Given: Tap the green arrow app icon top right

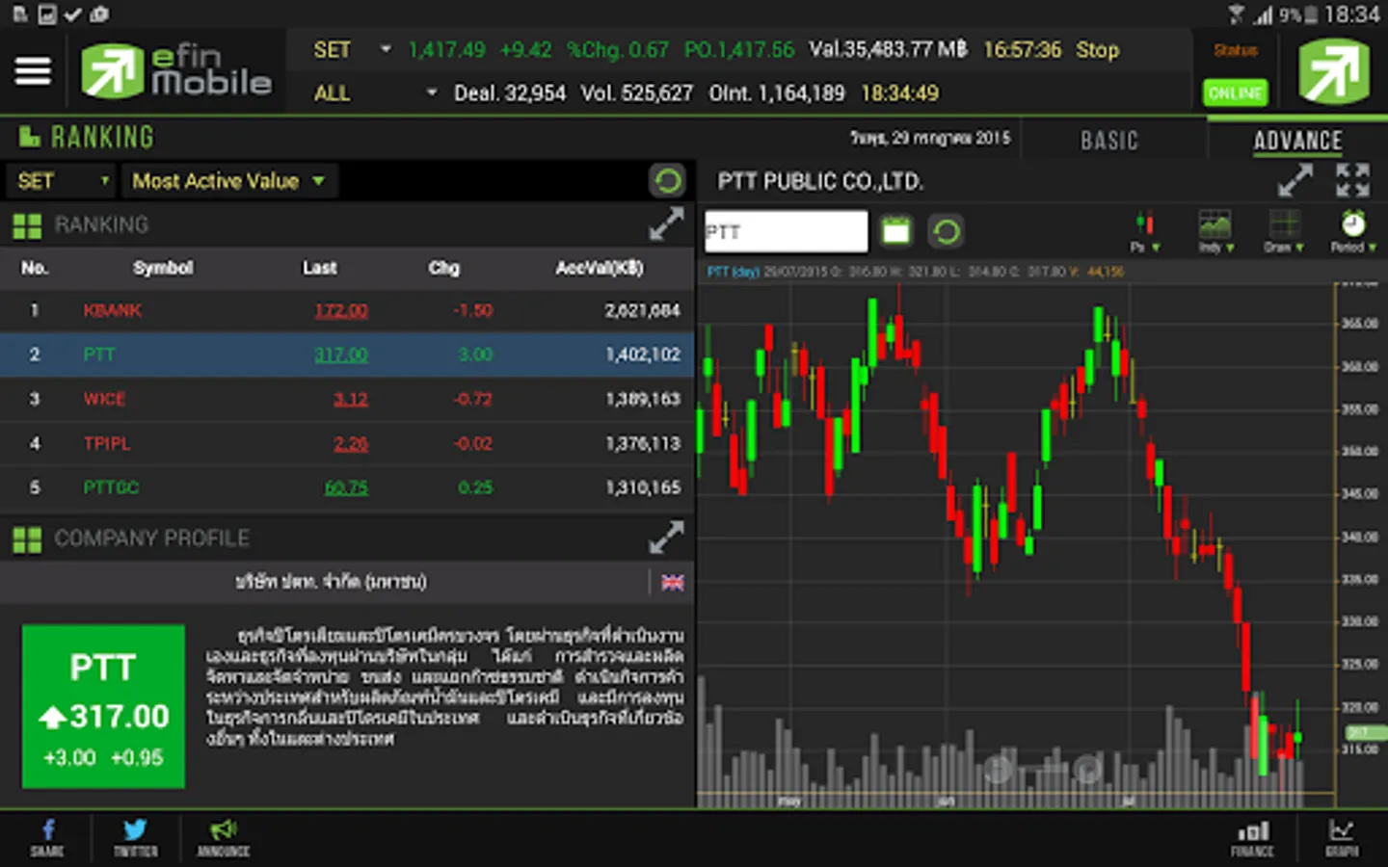Looking at the screenshot, I should tap(1334, 71).
